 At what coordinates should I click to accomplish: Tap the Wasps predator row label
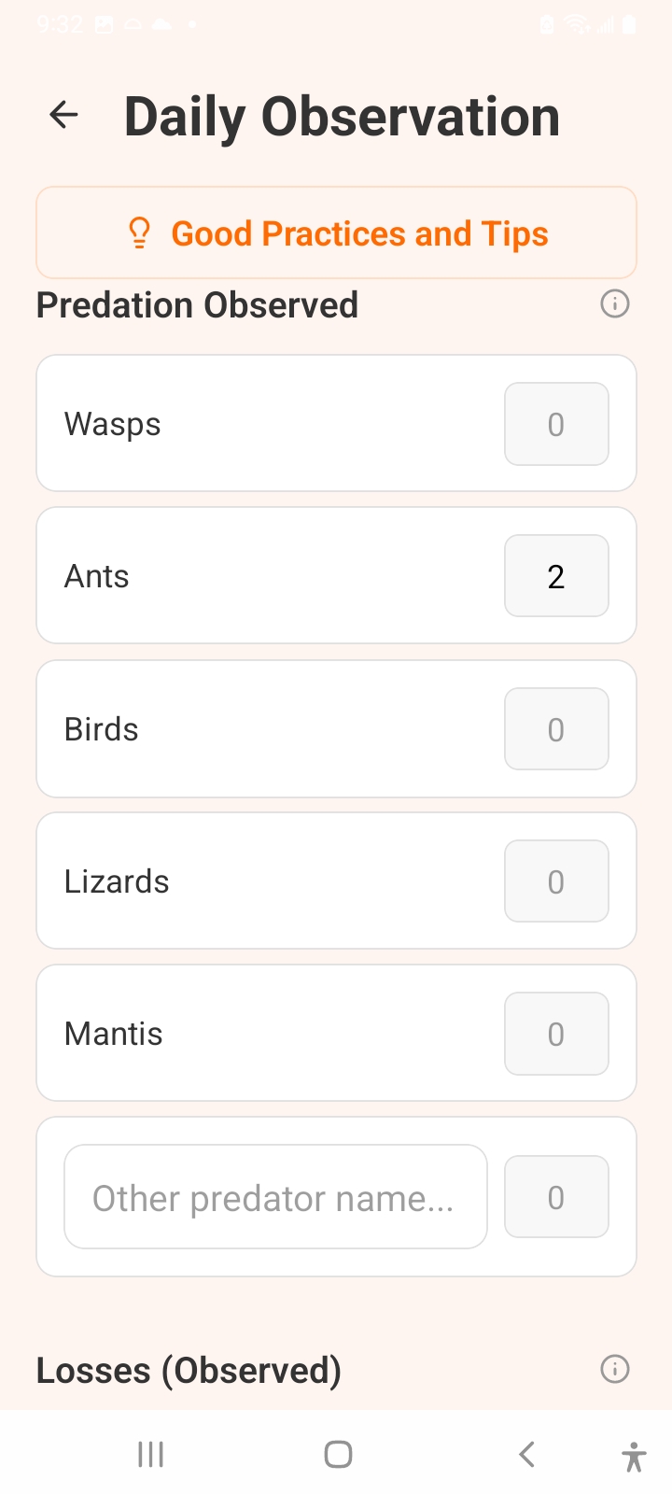(113, 424)
